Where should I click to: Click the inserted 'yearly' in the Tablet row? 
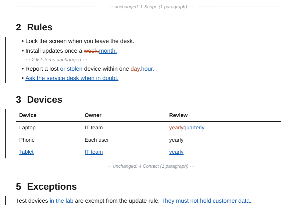pyautogui.click(x=176, y=152)
